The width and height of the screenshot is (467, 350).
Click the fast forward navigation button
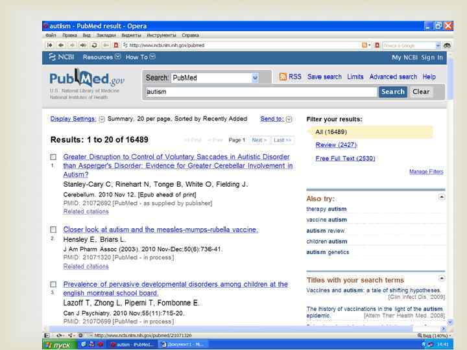pyautogui.click(x=83, y=45)
